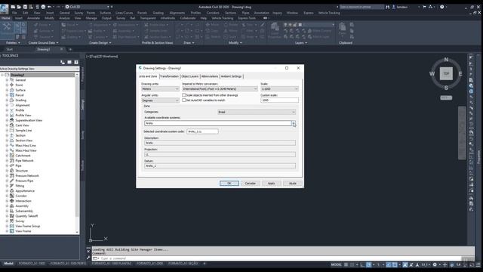Click the Undo arrow in quick access toolbar

point(49,7)
